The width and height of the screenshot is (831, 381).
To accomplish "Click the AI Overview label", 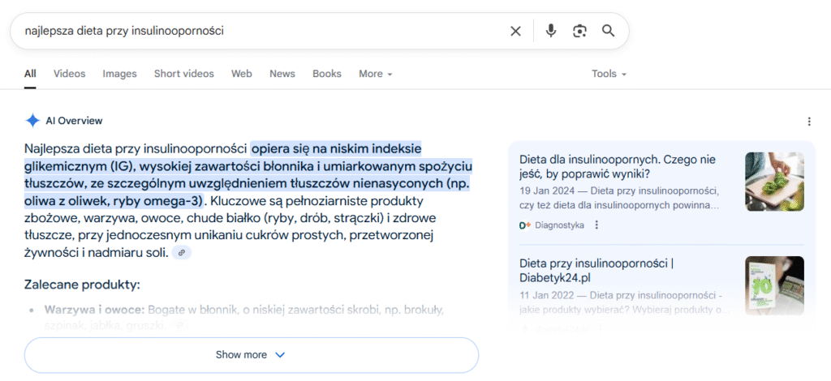I will coord(74,121).
